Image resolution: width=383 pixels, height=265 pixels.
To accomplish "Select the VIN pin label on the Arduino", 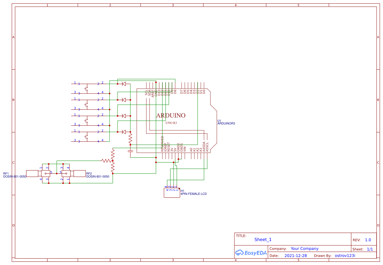I will point(184,149).
